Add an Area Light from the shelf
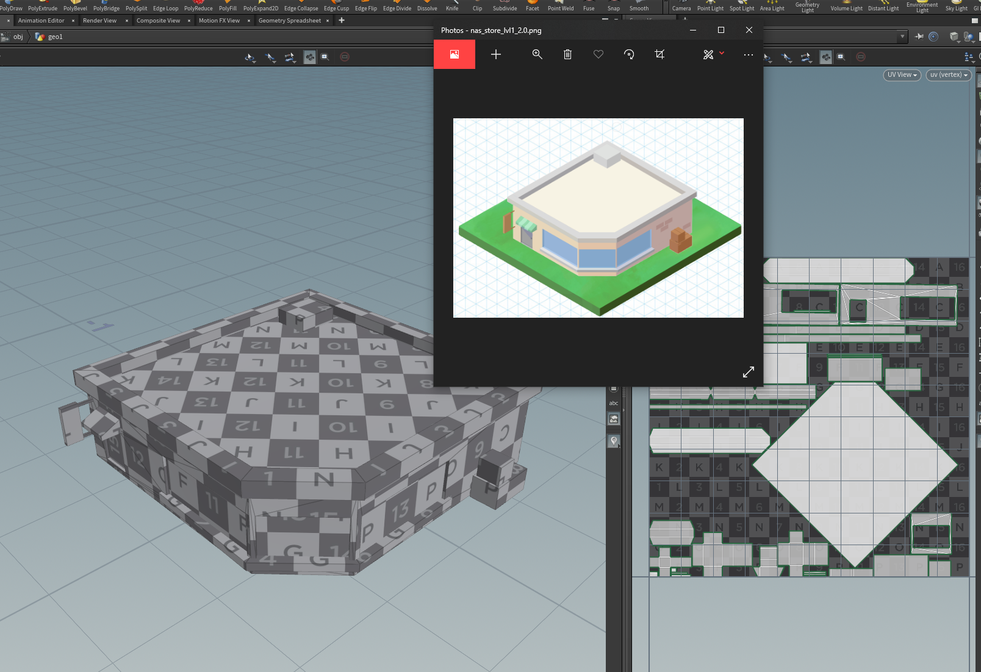The height and width of the screenshot is (672, 981). coord(772,6)
